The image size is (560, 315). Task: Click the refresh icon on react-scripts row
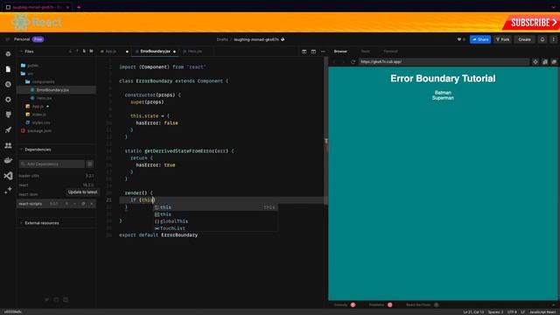coord(83,204)
